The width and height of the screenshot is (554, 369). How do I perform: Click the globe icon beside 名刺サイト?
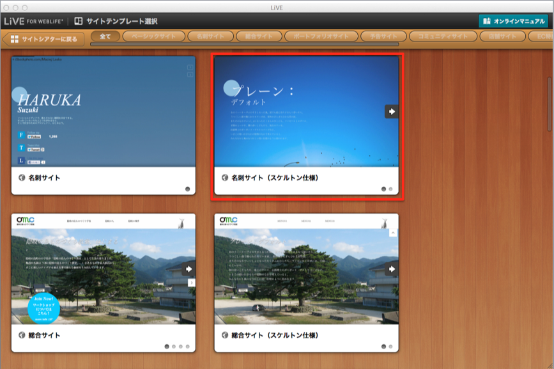[x=22, y=178]
